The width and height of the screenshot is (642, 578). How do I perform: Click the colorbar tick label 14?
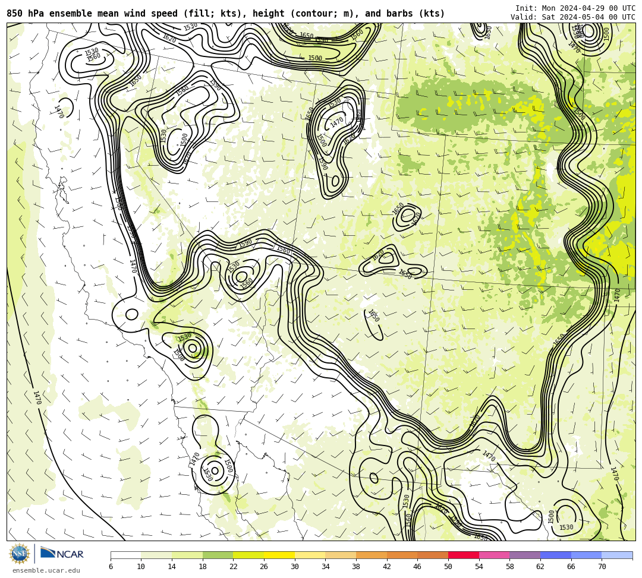pyautogui.click(x=172, y=567)
